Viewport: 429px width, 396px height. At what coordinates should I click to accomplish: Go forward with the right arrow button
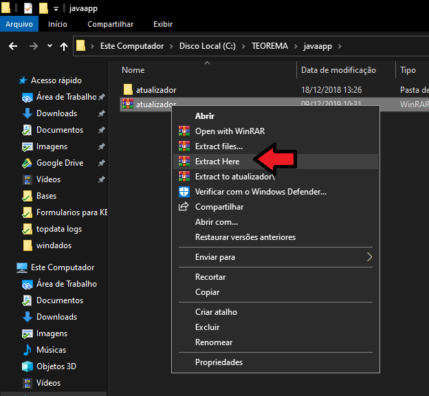point(34,46)
